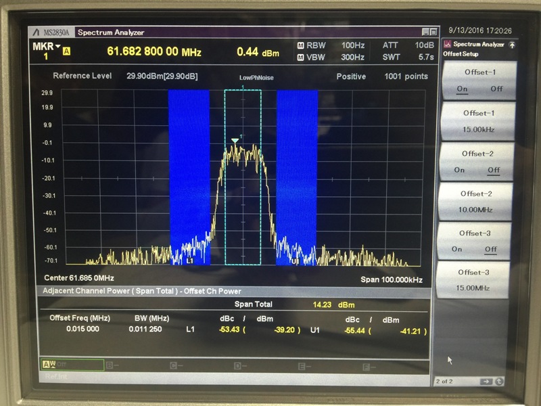
Task: Click the next page arrow beside 2 of 2
Action: point(486,382)
